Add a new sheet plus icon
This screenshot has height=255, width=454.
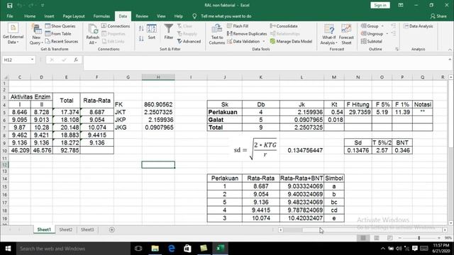click(112, 229)
